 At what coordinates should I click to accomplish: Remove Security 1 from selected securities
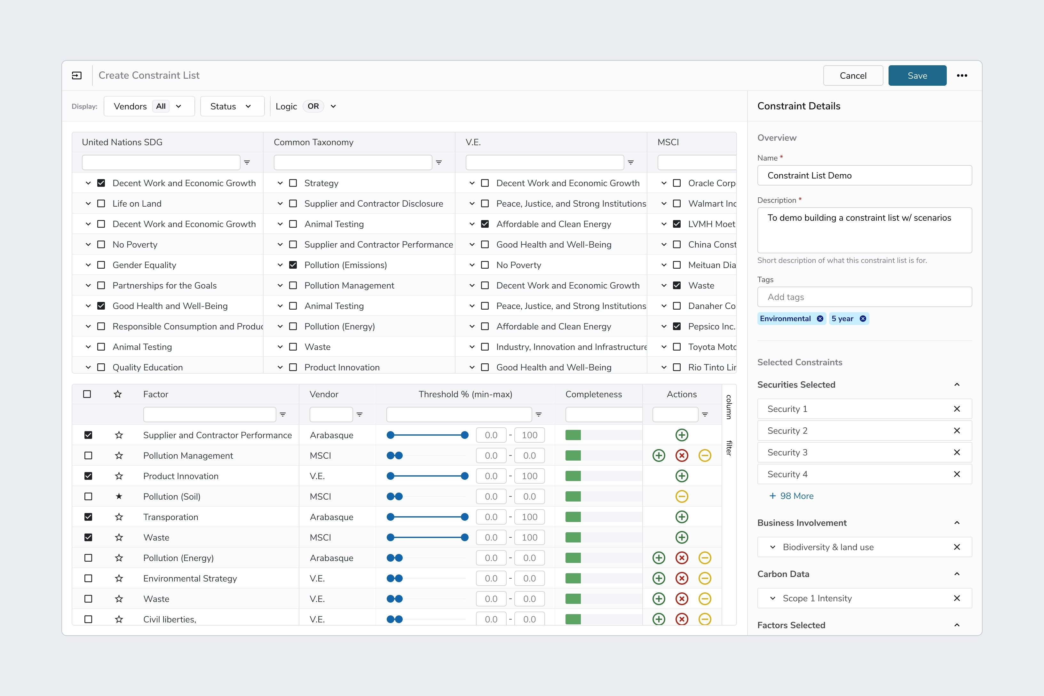tap(957, 409)
